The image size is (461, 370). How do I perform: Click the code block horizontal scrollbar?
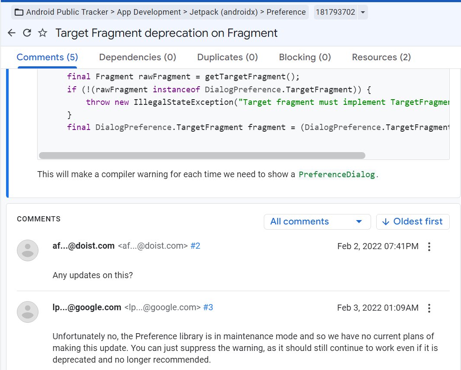point(202,155)
